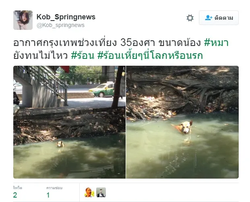Open Kob_Springnews profile avatar
250x202 pixels.
[23, 20]
